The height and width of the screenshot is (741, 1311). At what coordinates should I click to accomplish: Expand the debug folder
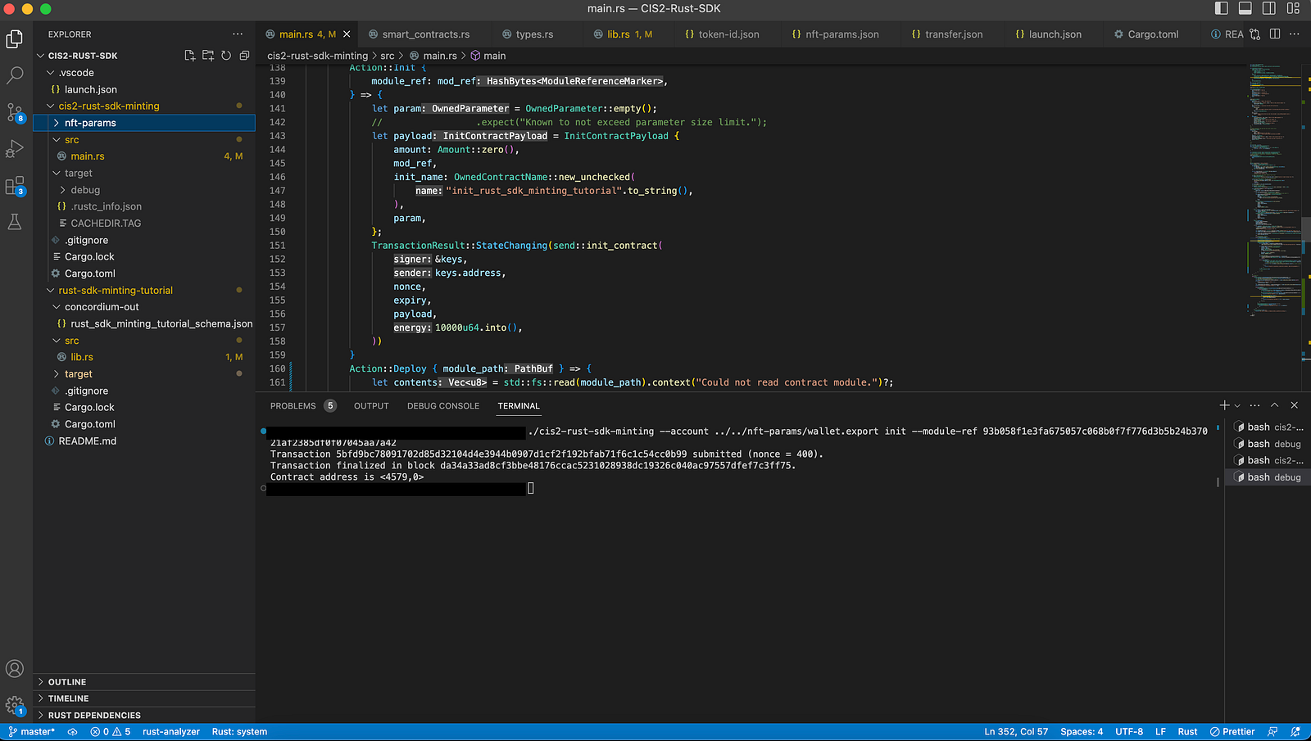[143, 190]
